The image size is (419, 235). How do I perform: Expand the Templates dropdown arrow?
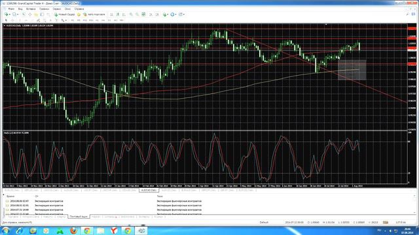pos(184,14)
